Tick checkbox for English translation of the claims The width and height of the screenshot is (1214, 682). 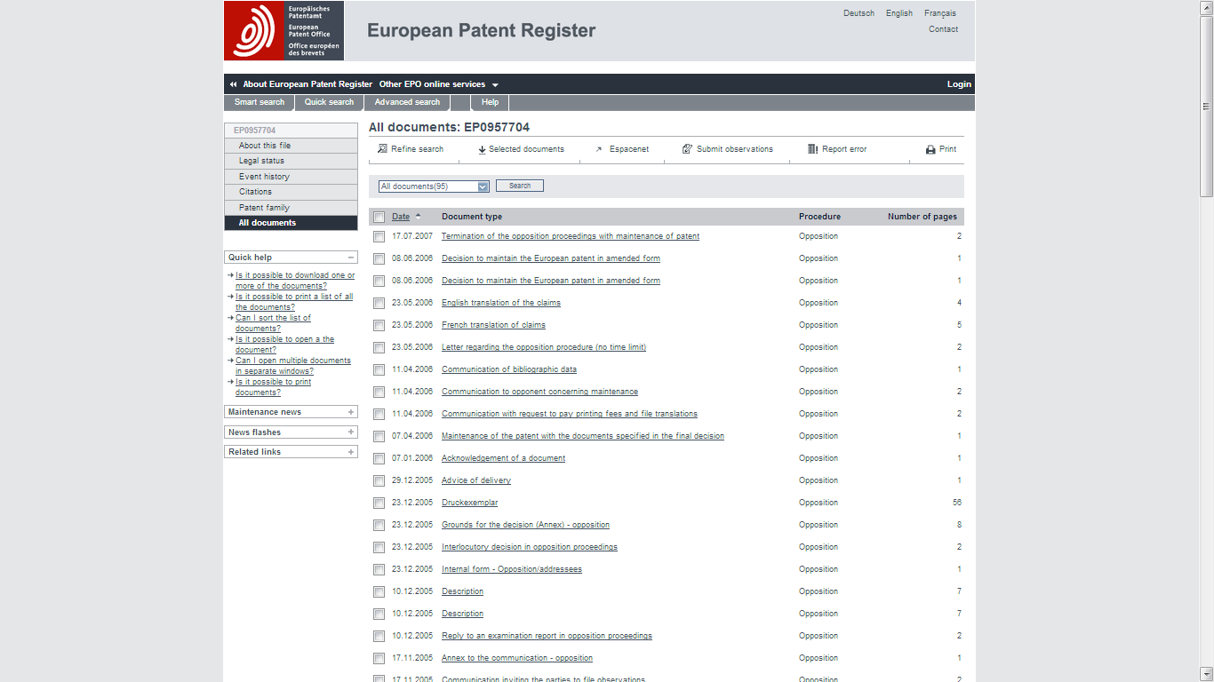(x=379, y=304)
